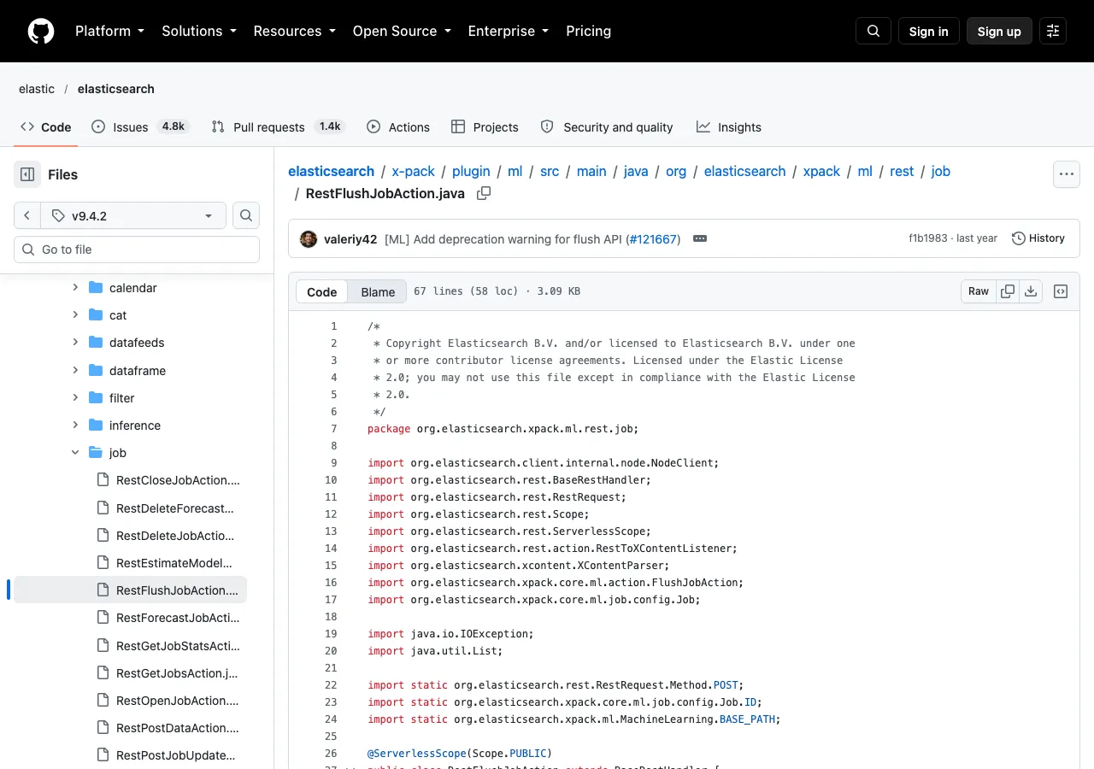Open the GitHub homepage logo
Viewport: 1094px width, 769px height.
pyautogui.click(x=41, y=31)
